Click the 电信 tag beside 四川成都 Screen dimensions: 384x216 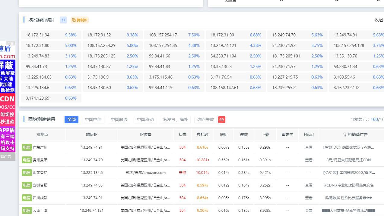[27, 198]
